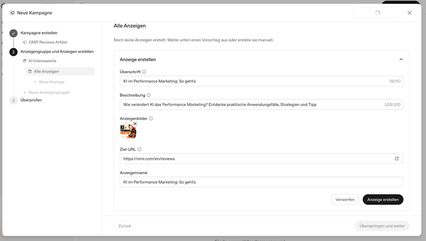Select Alle Anzeigen in sidebar

click(60, 71)
